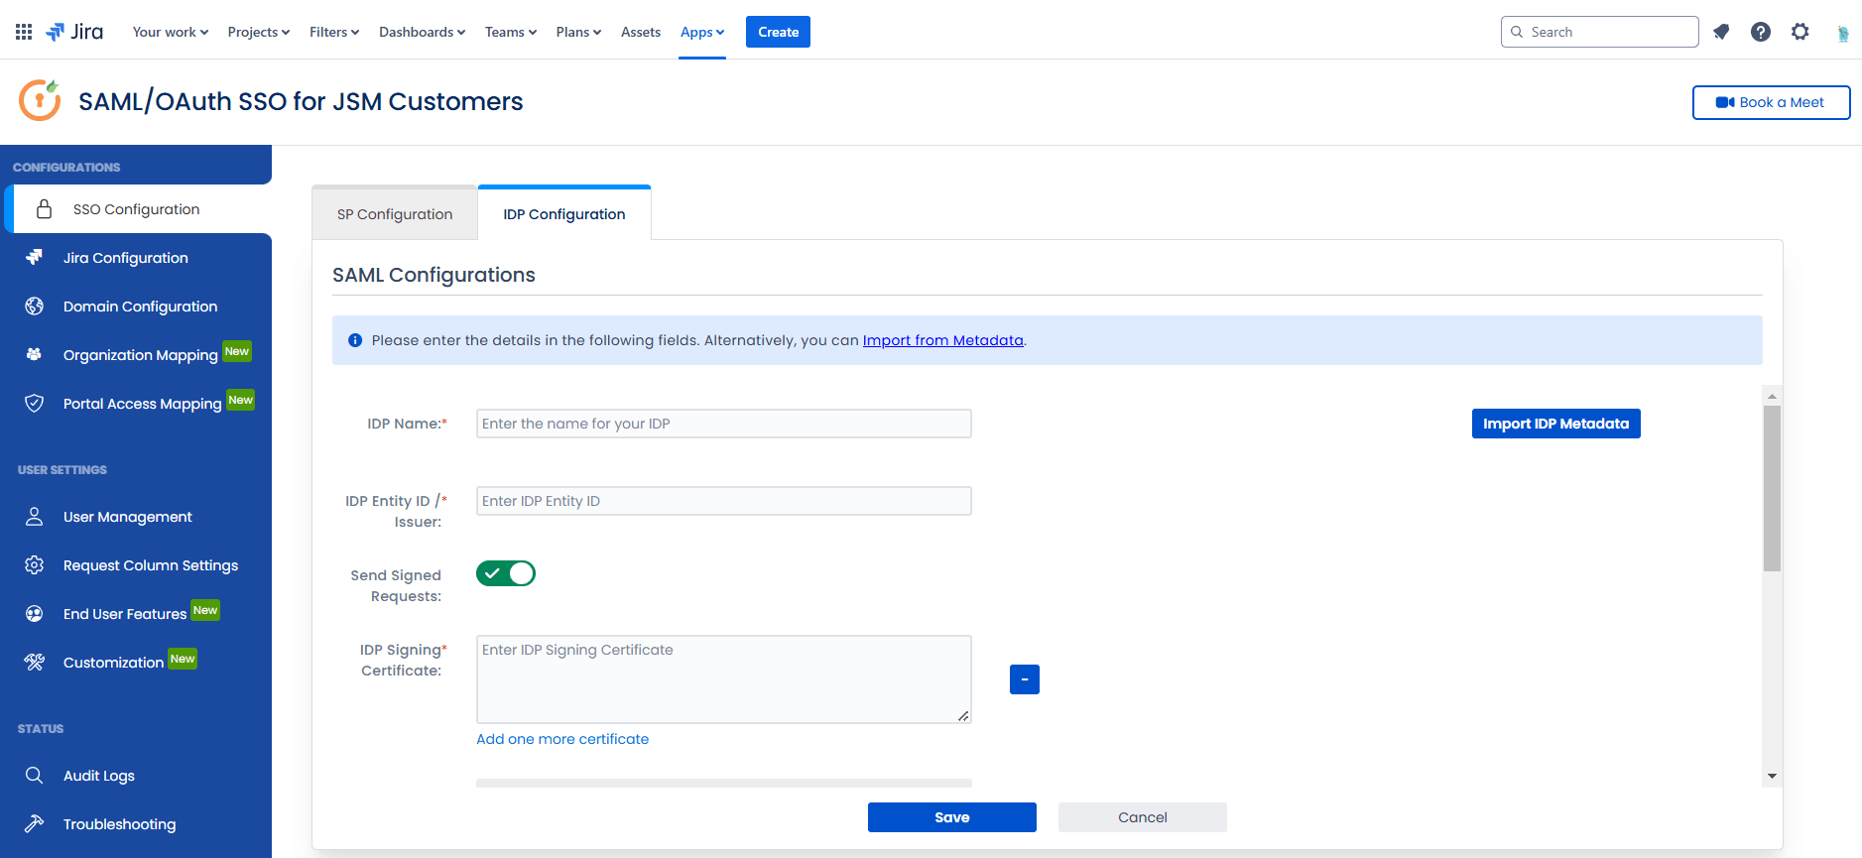Click the SSO Configuration lock icon
The height and width of the screenshot is (858, 1862).
44,208
